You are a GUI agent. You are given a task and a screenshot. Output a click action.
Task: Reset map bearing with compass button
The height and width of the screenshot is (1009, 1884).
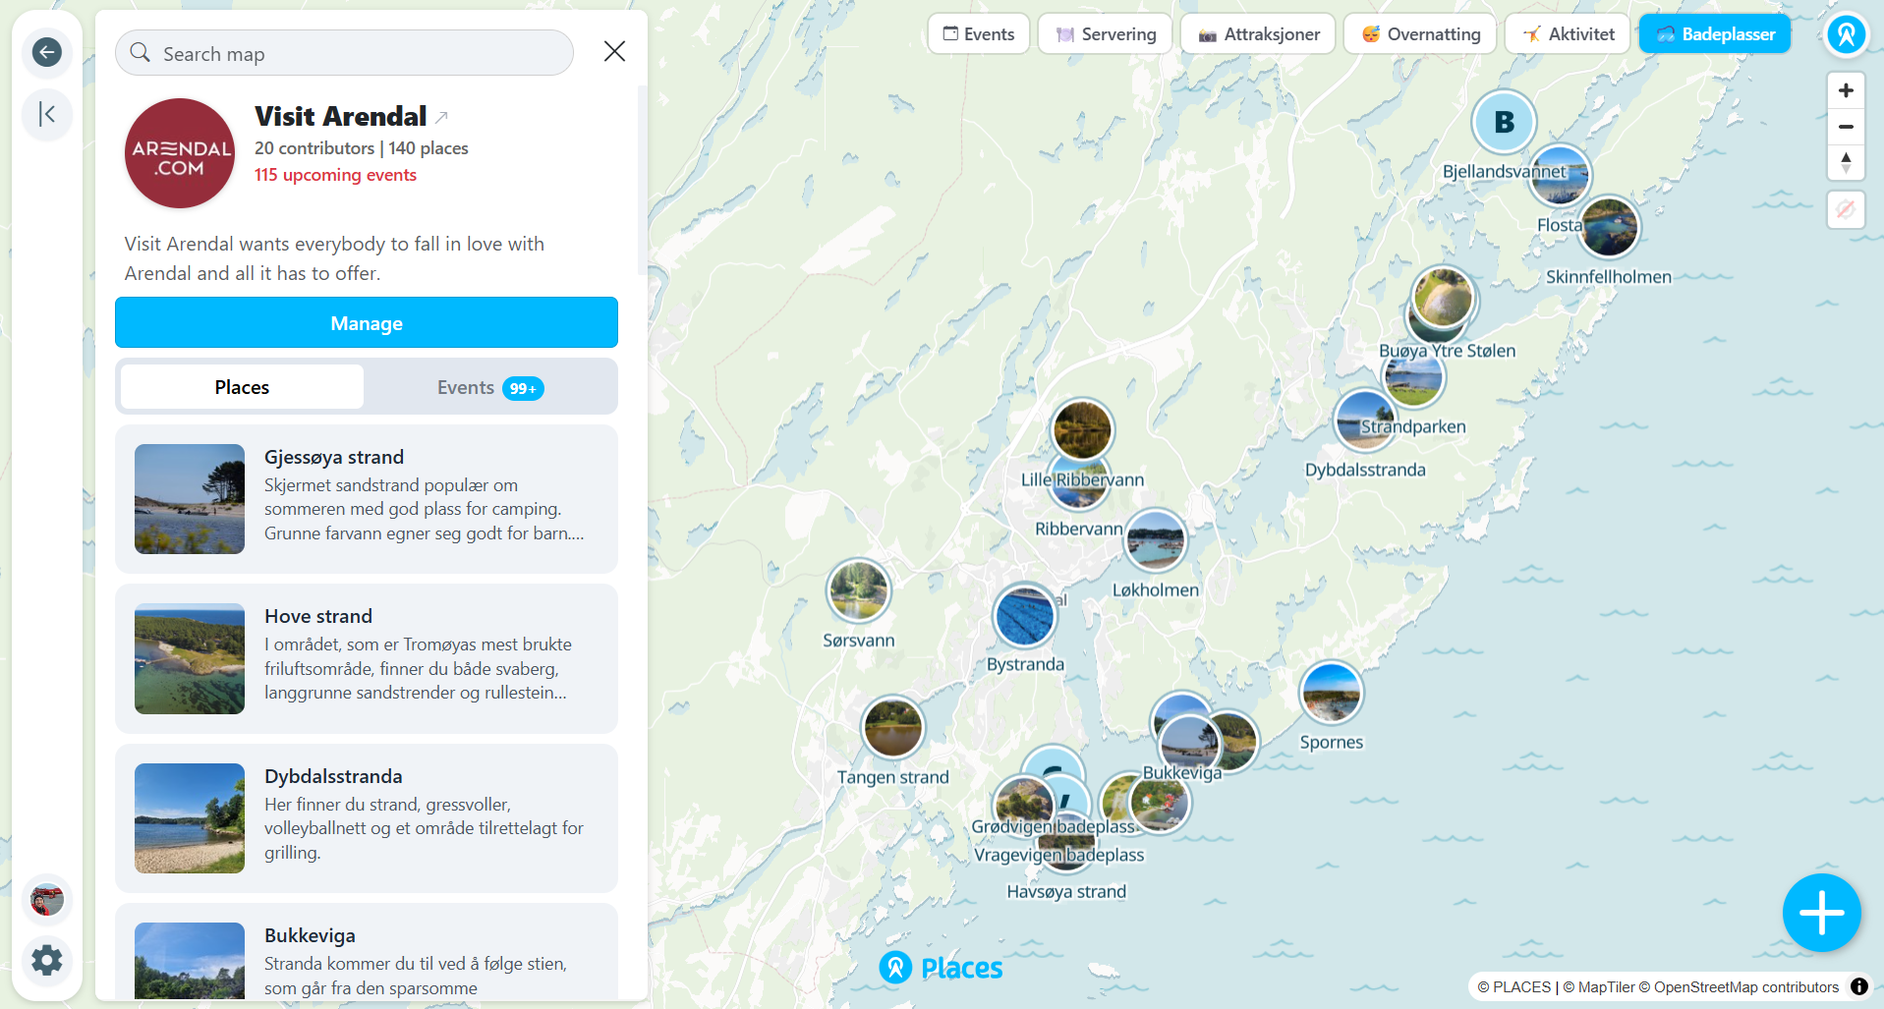pos(1846,162)
